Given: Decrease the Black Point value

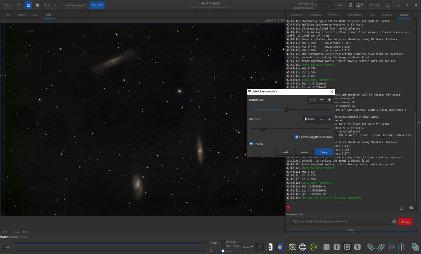Looking at the screenshot, I should pos(322,119).
